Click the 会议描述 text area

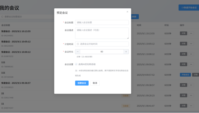click(102, 33)
